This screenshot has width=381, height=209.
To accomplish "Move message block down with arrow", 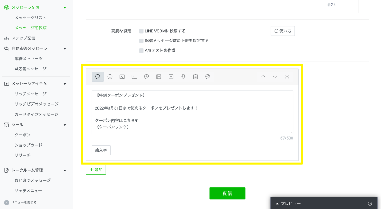I will tap(275, 77).
